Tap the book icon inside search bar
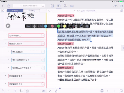The width and height of the screenshot is (124, 93). coord(43,6)
